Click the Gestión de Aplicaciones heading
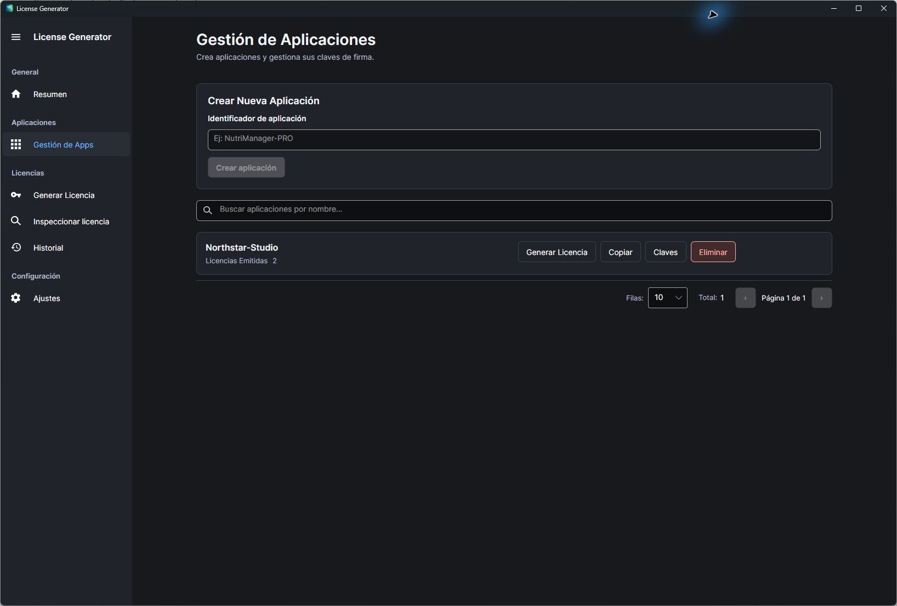The image size is (897, 606). pos(286,39)
